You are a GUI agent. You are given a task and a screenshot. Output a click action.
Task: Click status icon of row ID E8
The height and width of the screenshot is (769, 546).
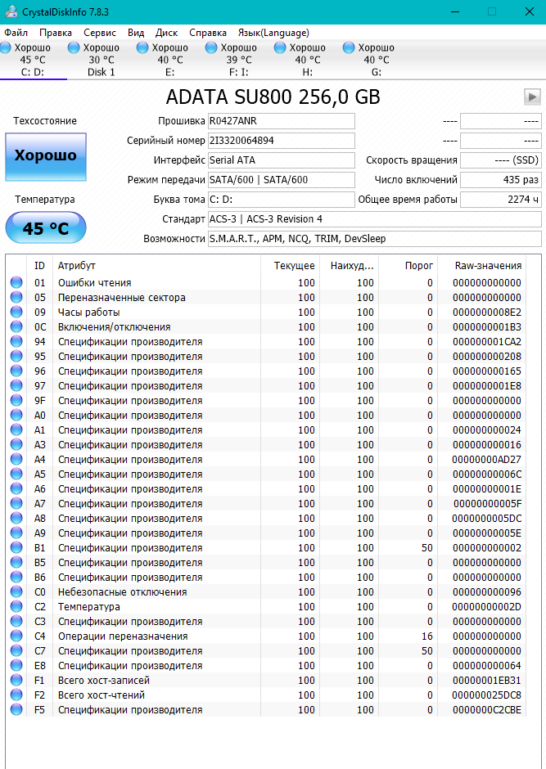[16, 665]
